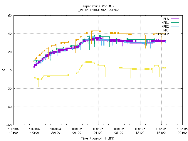Click the light blue NPD2 legend line sample
188x141 pixels.
point(175,26)
